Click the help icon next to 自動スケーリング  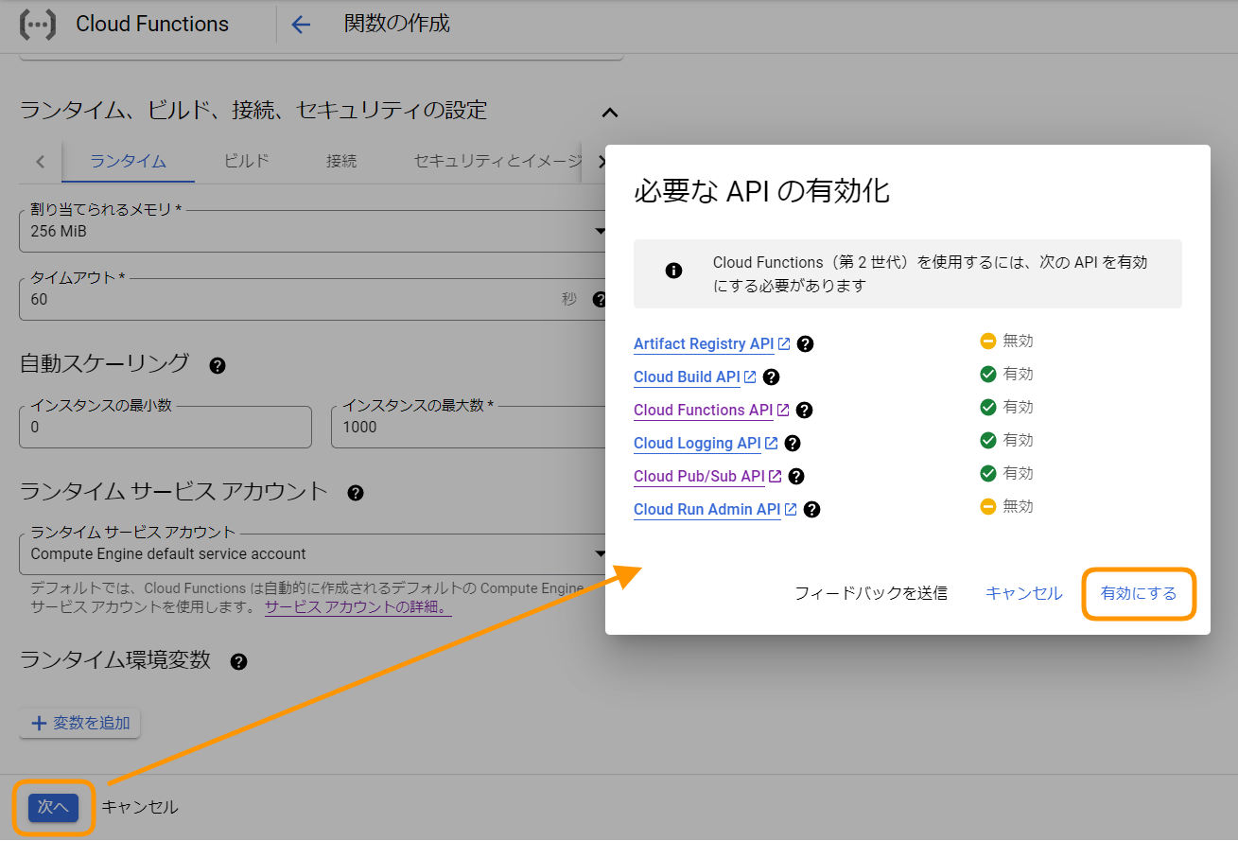click(217, 366)
